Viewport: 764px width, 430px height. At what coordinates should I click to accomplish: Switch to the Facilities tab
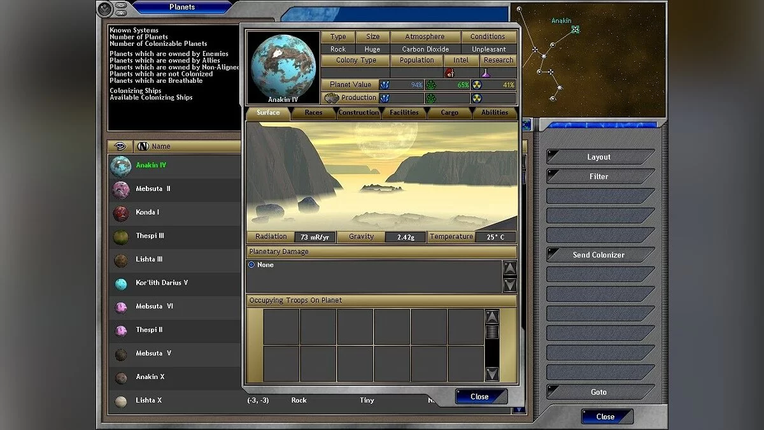404,113
